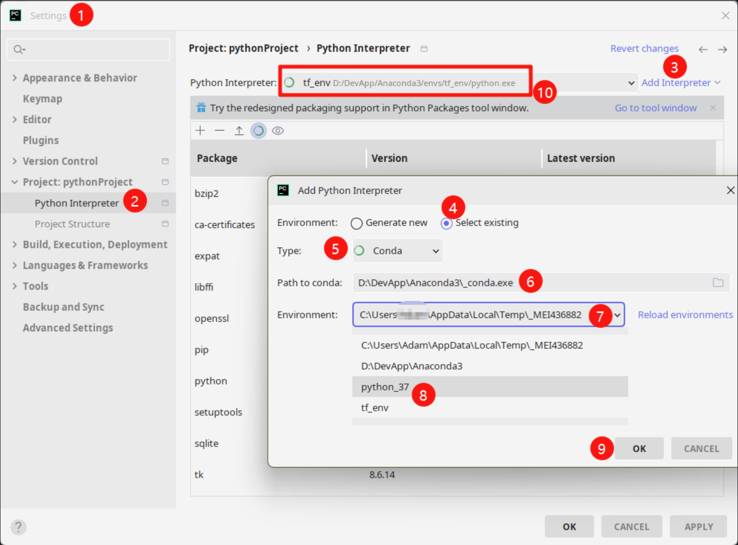Click the tf_env interpreter selector field

[459, 83]
